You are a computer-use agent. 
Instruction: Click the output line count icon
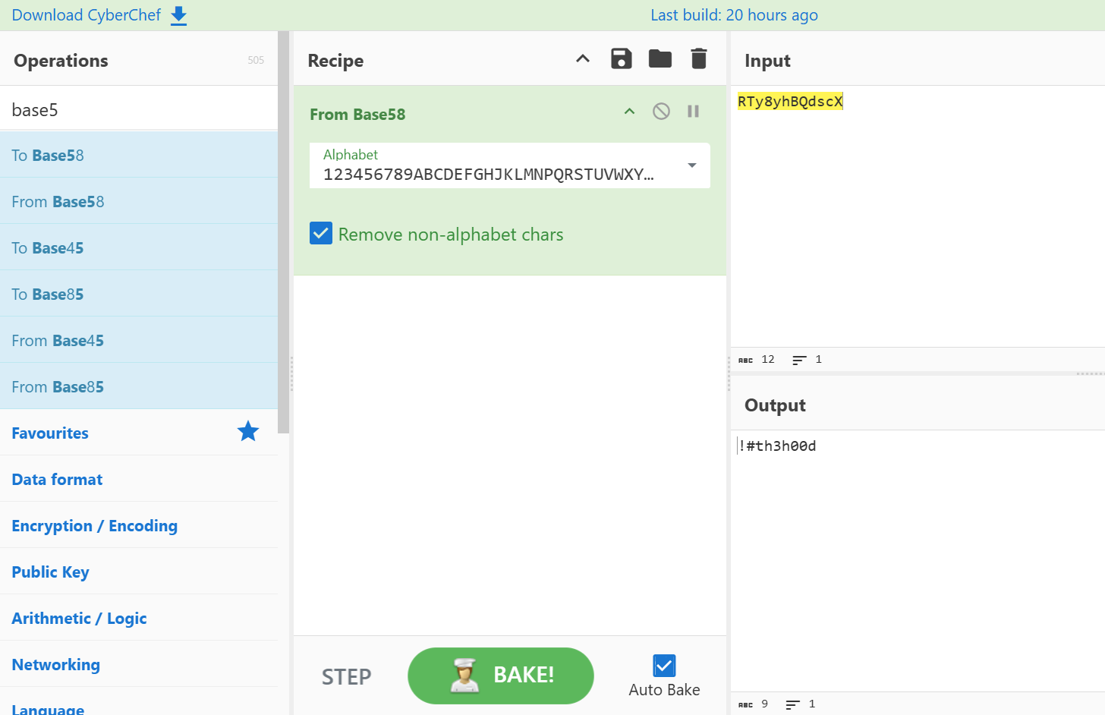click(793, 704)
